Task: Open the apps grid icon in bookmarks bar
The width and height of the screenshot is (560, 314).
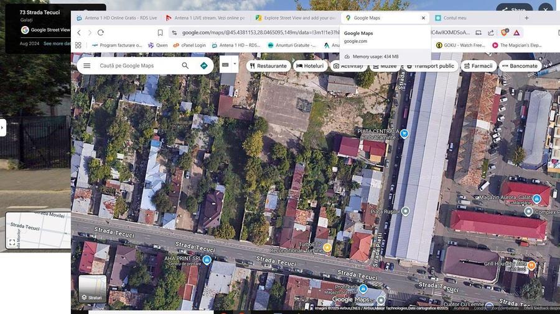Action: tap(78, 45)
